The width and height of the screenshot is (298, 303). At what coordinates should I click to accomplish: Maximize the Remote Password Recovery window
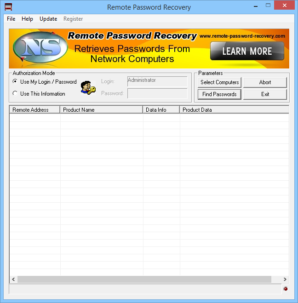coord(268,6)
